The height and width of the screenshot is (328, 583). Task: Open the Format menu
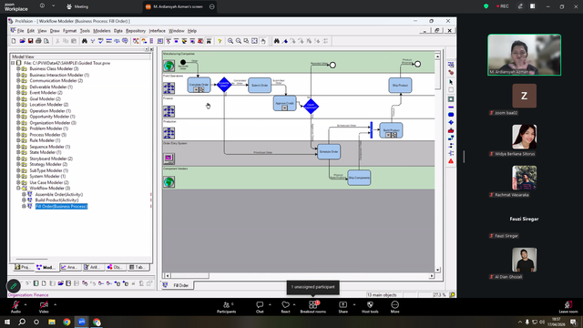point(69,31)
